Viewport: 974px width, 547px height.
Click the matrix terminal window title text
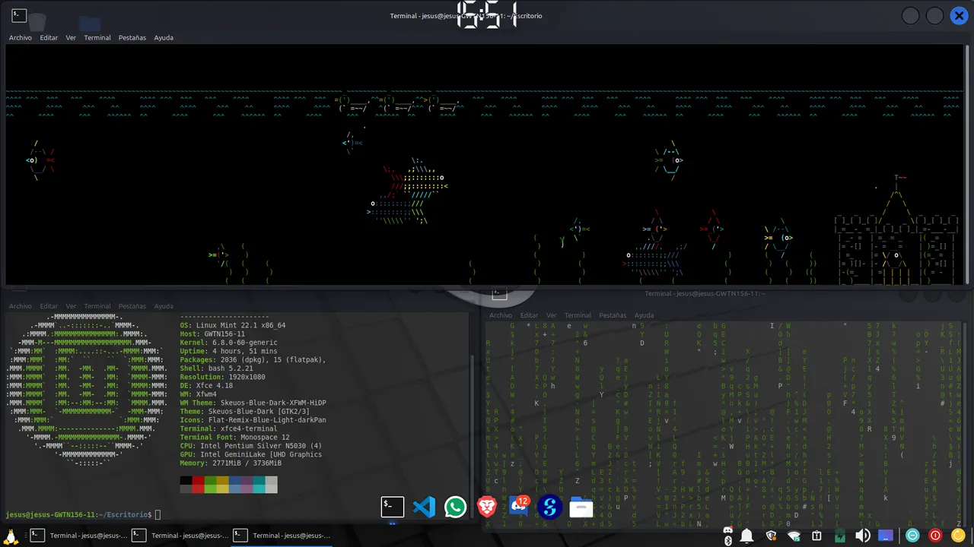coord(705,293)
